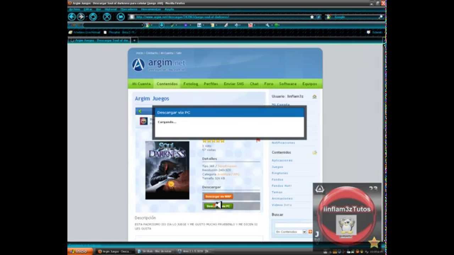Open the Temas sidebar link

(x=277, y=192)
